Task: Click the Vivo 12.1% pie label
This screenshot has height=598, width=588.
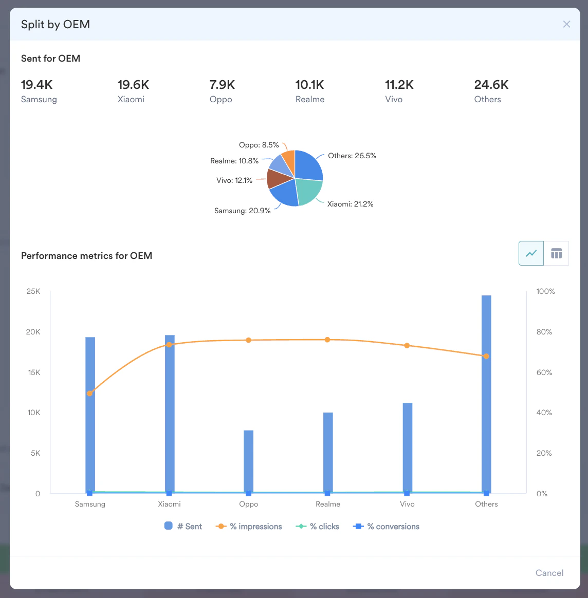Action: point(234,180)
